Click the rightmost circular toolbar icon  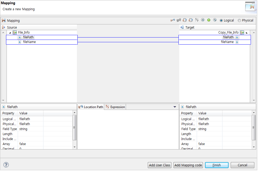coord(215,20)
